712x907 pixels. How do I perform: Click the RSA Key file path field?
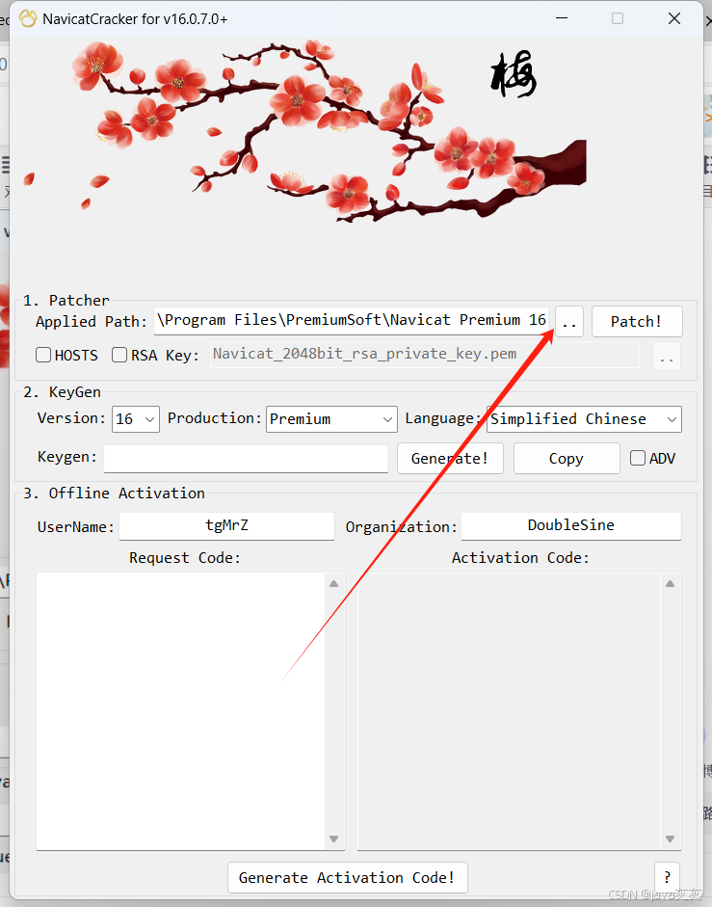[x=425, y=354]
